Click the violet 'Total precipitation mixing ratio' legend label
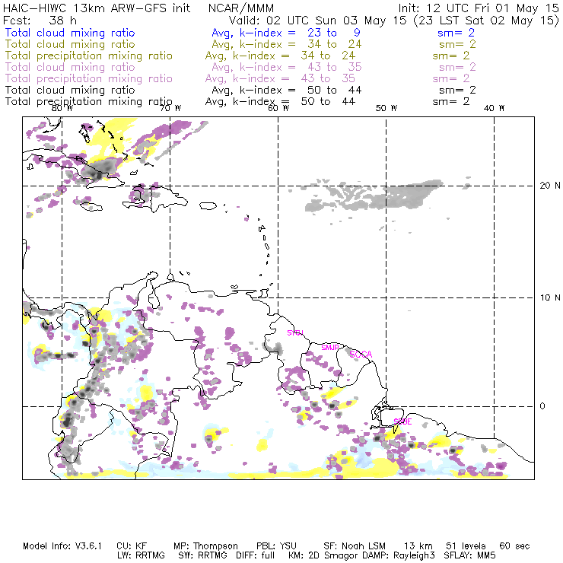 tap(89, 78)
